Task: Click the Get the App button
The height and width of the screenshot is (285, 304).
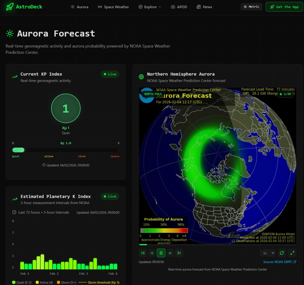Action: point(284,7)
